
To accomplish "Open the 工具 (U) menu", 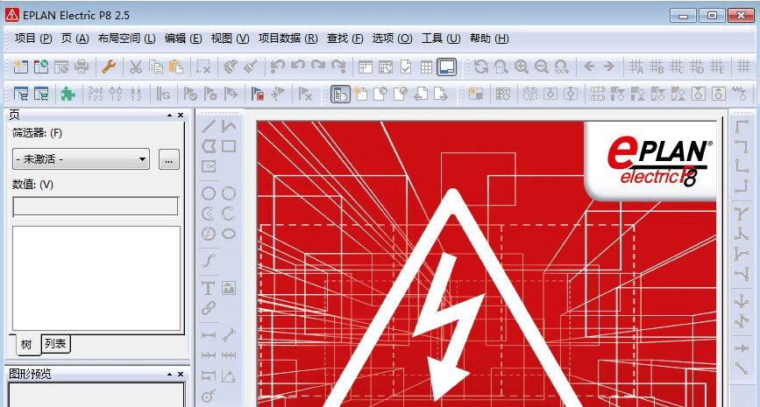I will pyautogui.click(x=441, y=39).
